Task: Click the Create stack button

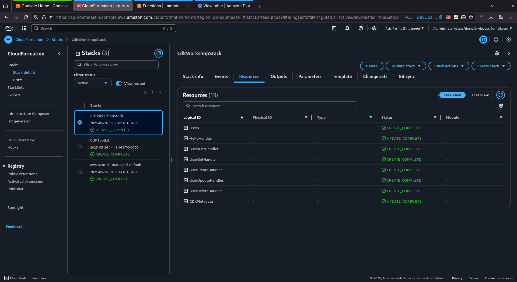Action: [x=491, y=66]
